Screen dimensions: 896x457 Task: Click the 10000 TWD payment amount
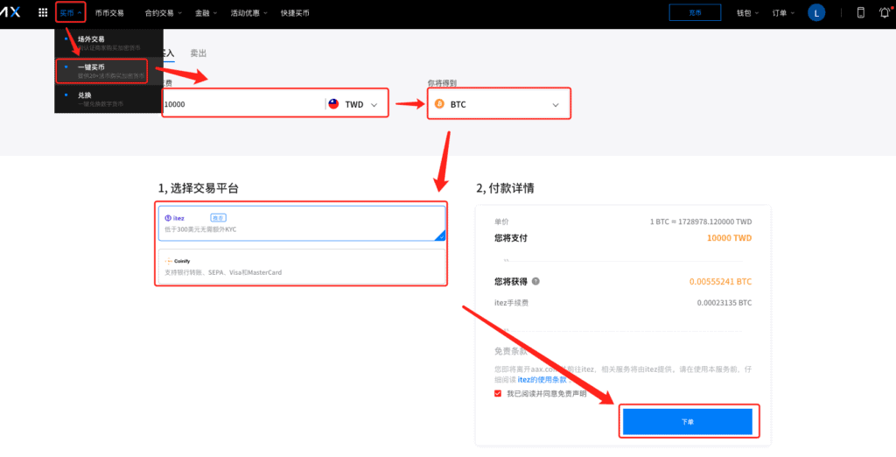click(729, 238)
